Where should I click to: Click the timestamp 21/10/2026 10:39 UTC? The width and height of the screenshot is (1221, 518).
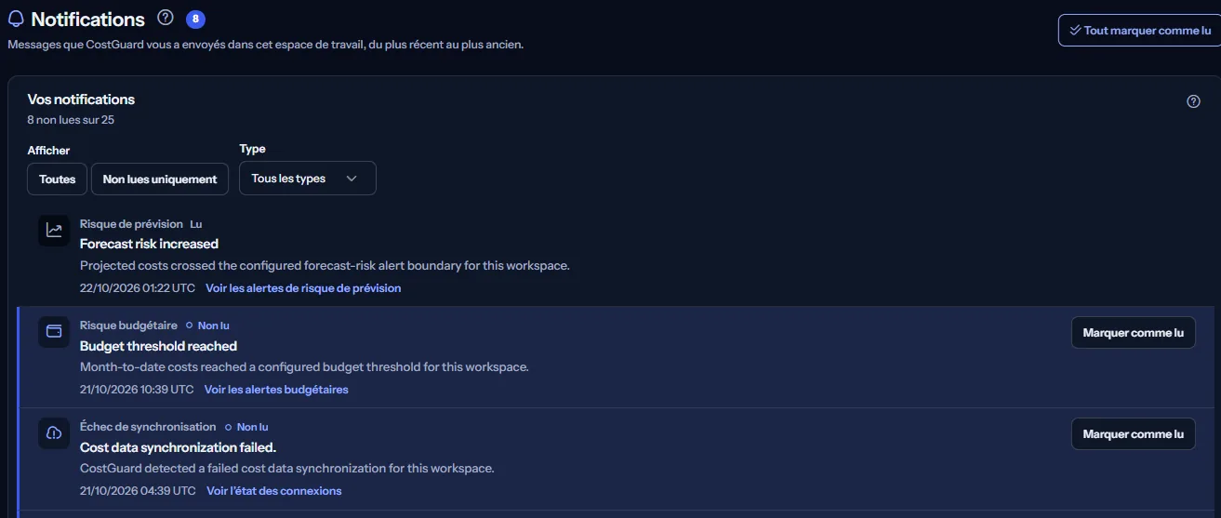click(137, 390)
